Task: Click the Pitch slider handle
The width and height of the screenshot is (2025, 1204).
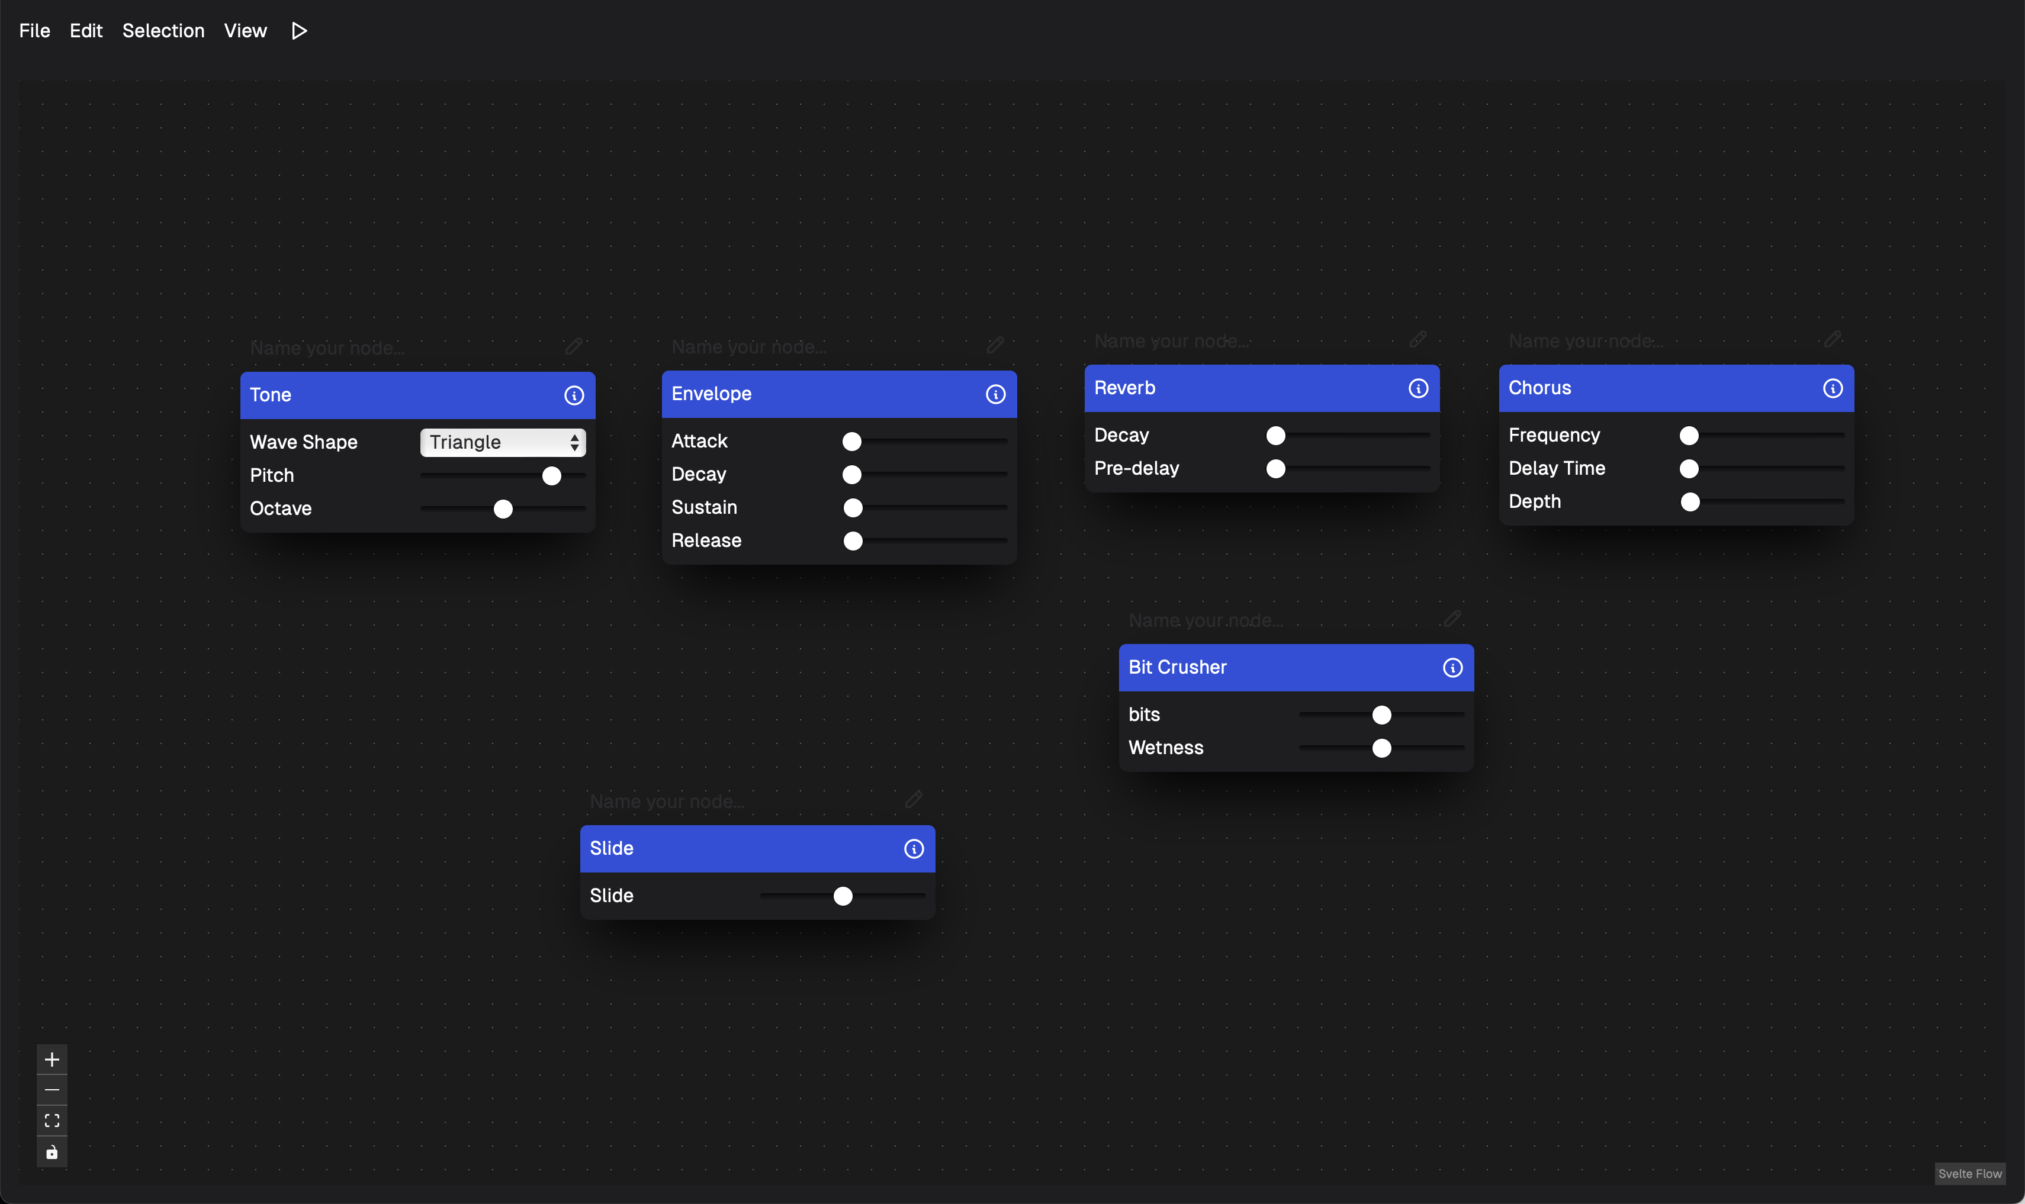Action: (552, 475)
